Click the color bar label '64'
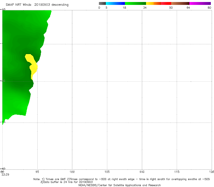Image resolution: width=214 pixels, height=187 pixels. 188,7
